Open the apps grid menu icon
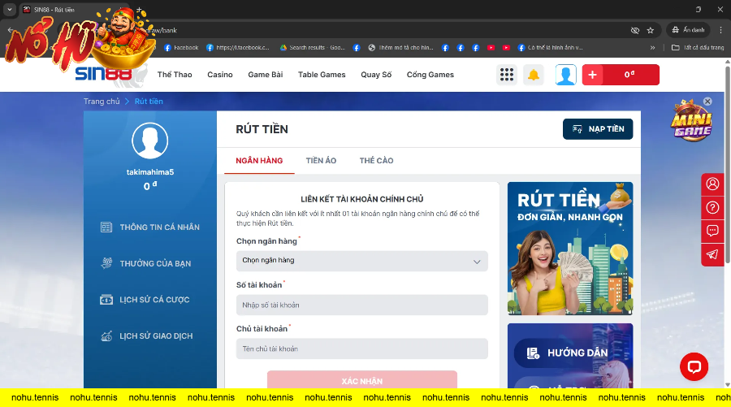The image size is (731, 407). 507,75
